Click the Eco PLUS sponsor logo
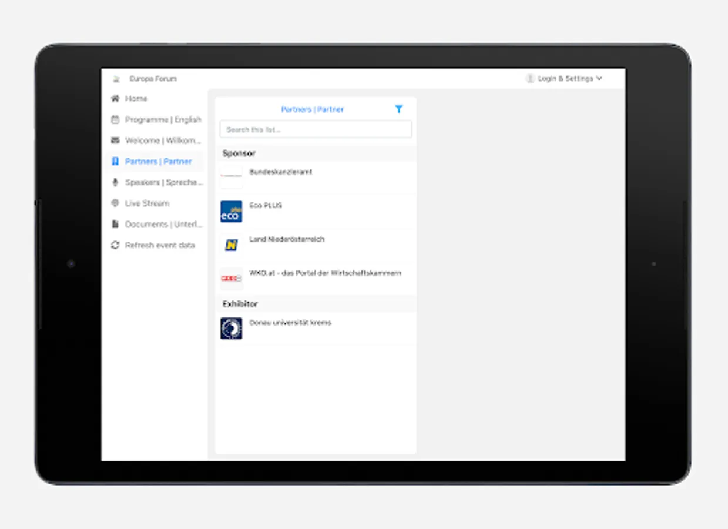 pos(231,212)
